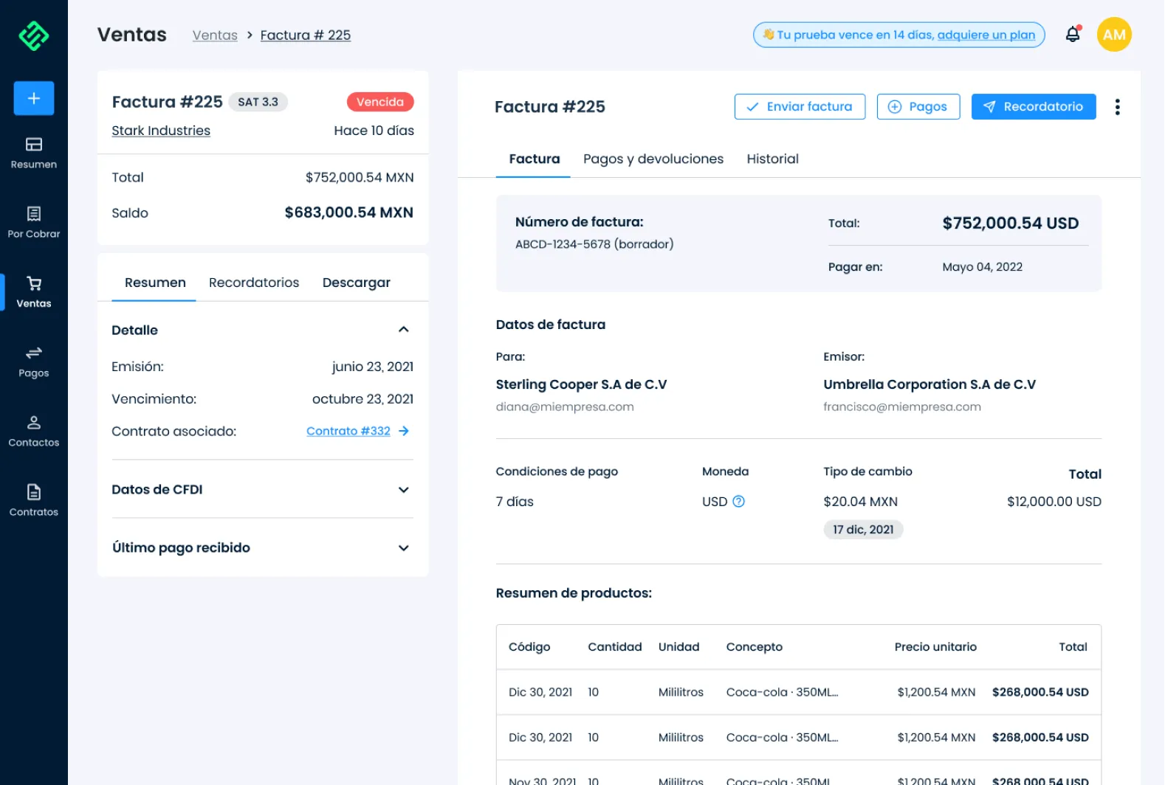This screenshot has width=1165, height=785.
Task: Select the Factura tab
Action: (534, 159)
